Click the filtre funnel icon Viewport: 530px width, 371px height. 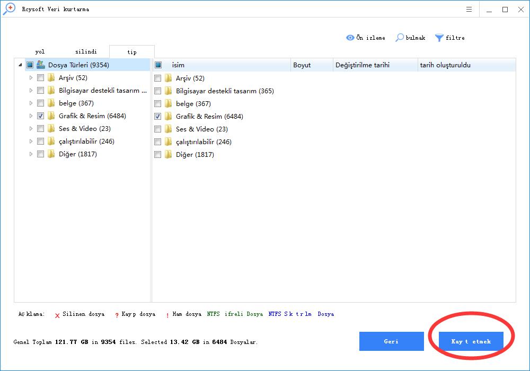coord(439,38)
